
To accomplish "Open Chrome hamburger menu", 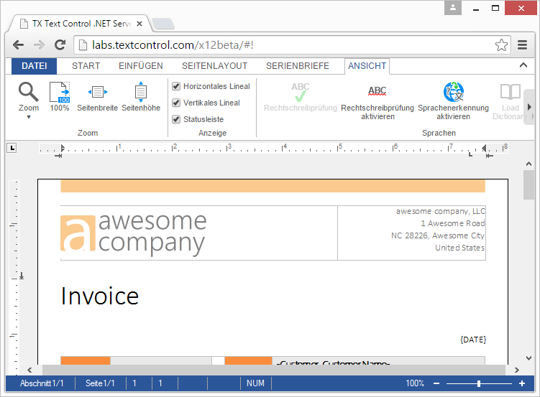I will coord(523,45).
